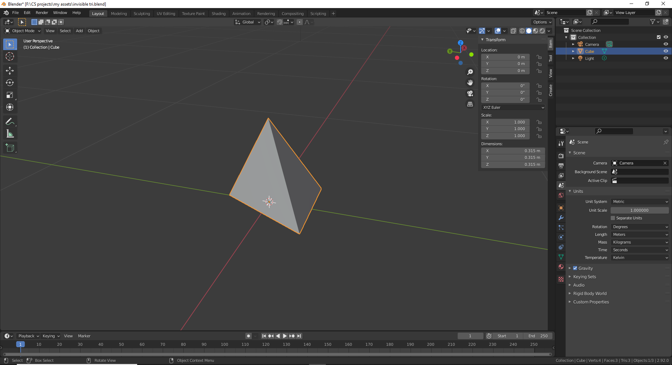
Task: Open the Physics properties tab icon
Action: pos(561,237)
